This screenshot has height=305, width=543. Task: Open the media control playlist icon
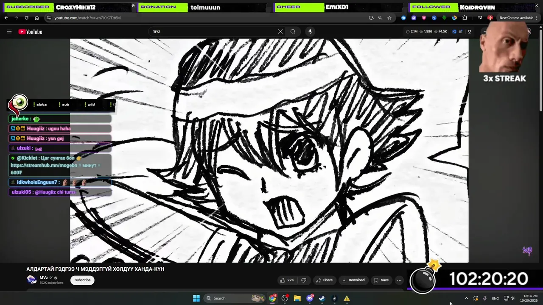(x=480, y=18)
